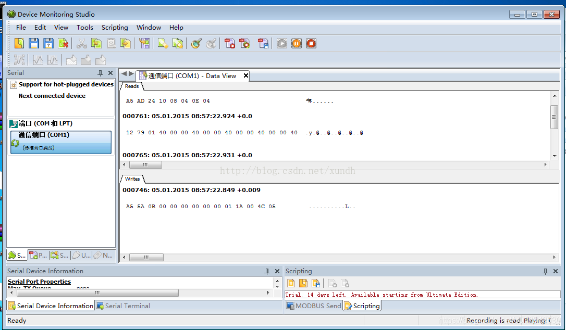The width and height of the screenshot is (566, 330).
Task: Stop monitoring with the red Stop button
Action: 311,43
